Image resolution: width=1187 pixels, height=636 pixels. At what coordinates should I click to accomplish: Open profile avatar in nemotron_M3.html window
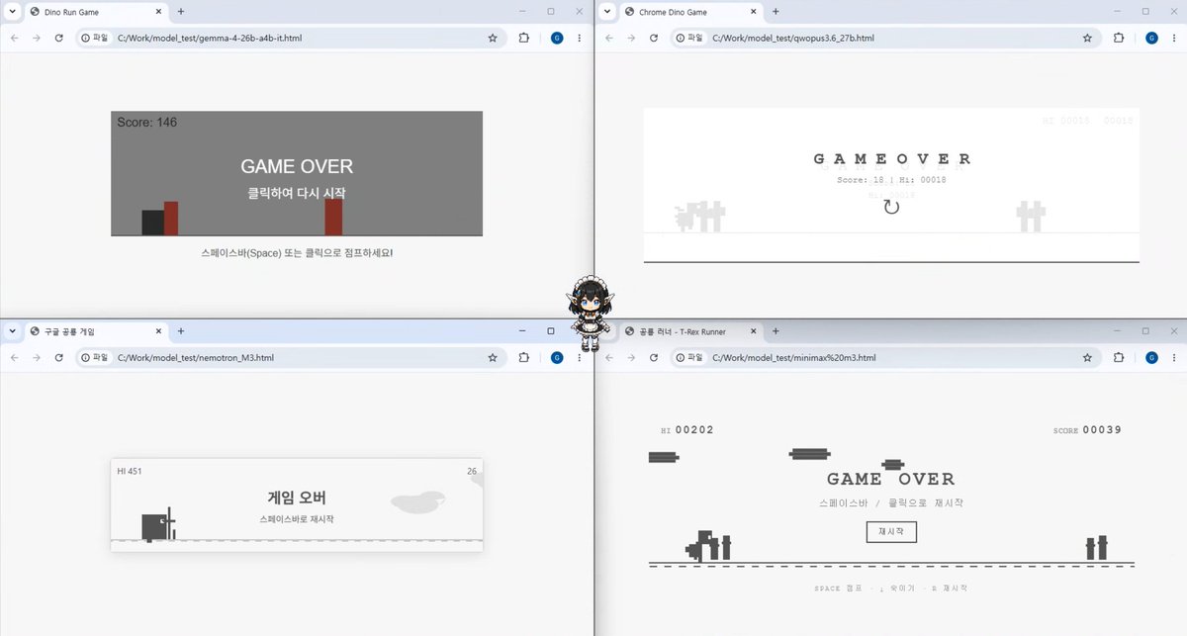[557, 357]
